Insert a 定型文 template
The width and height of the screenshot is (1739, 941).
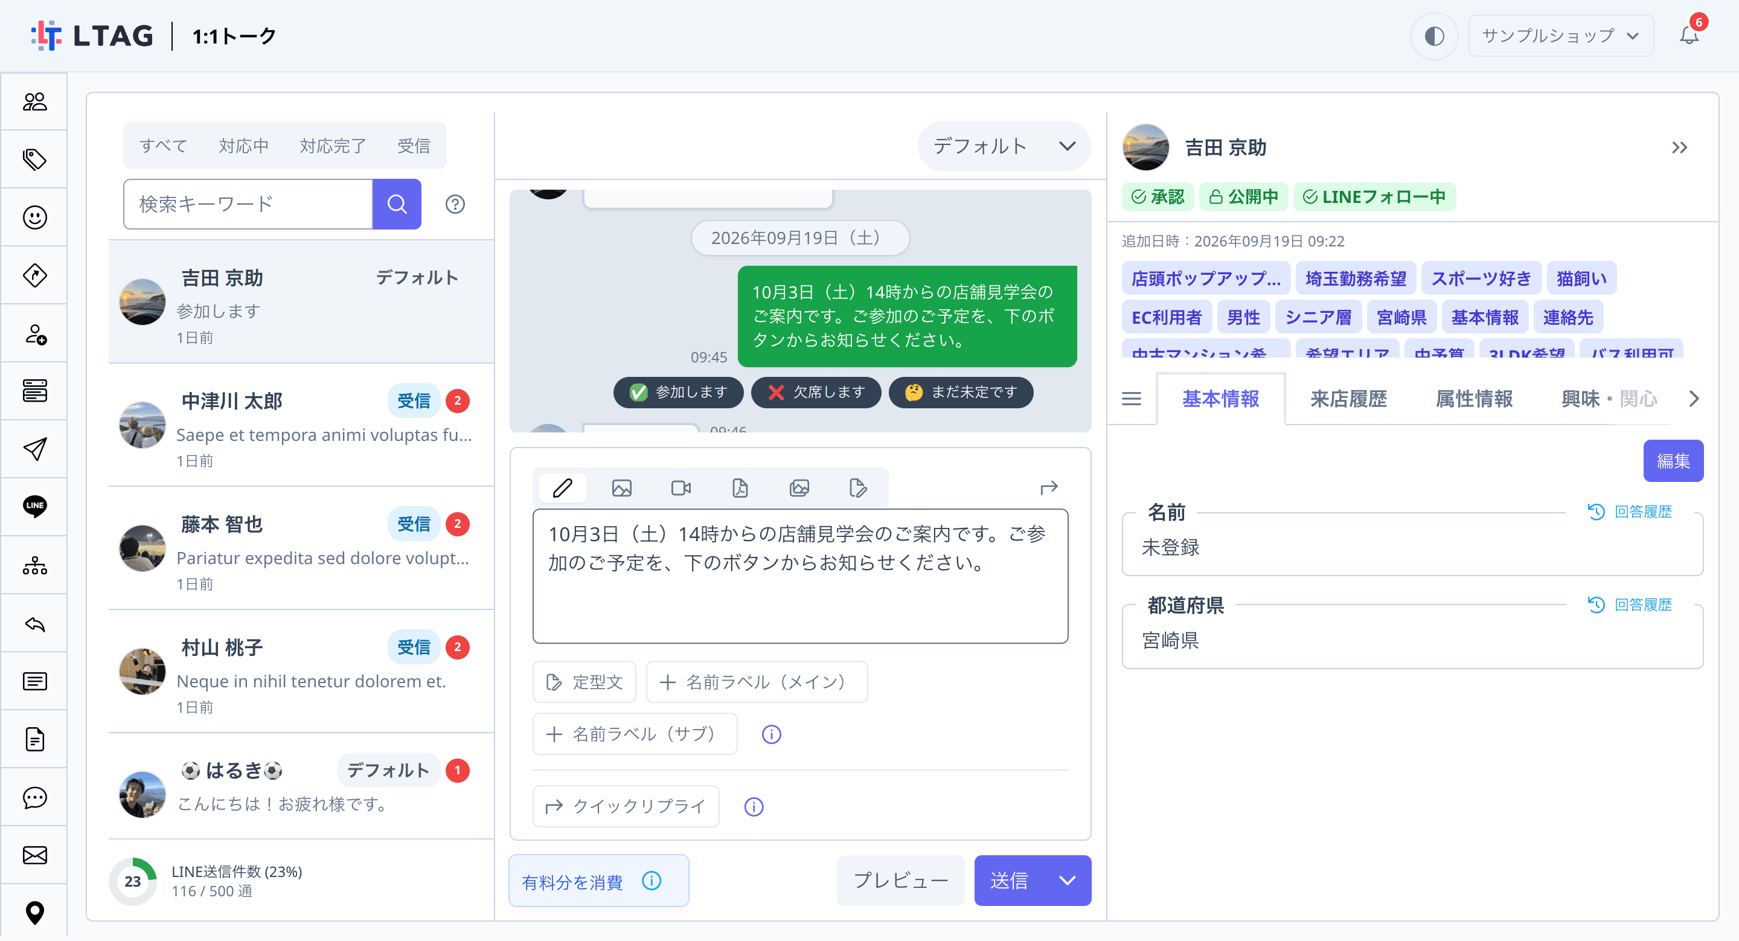tap(584, 682)
